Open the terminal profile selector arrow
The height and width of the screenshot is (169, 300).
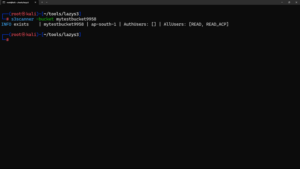46,2
